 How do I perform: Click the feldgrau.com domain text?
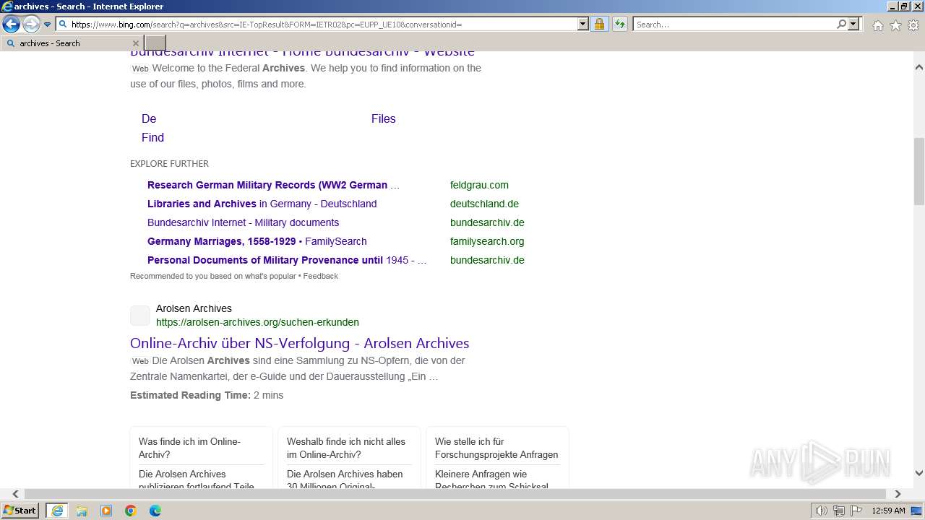pyautogui.click(x=479, y=185)
